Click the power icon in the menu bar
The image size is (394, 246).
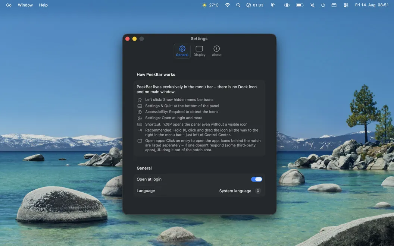(323, 5)
